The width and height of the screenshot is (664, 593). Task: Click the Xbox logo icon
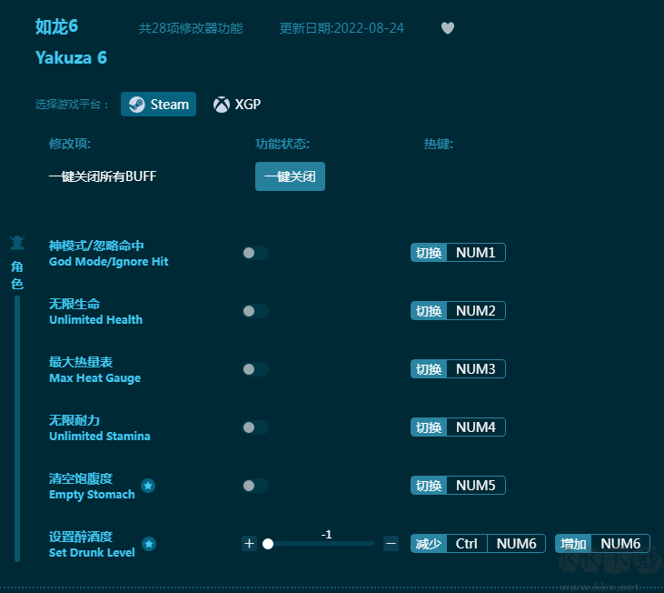[222, 105]
